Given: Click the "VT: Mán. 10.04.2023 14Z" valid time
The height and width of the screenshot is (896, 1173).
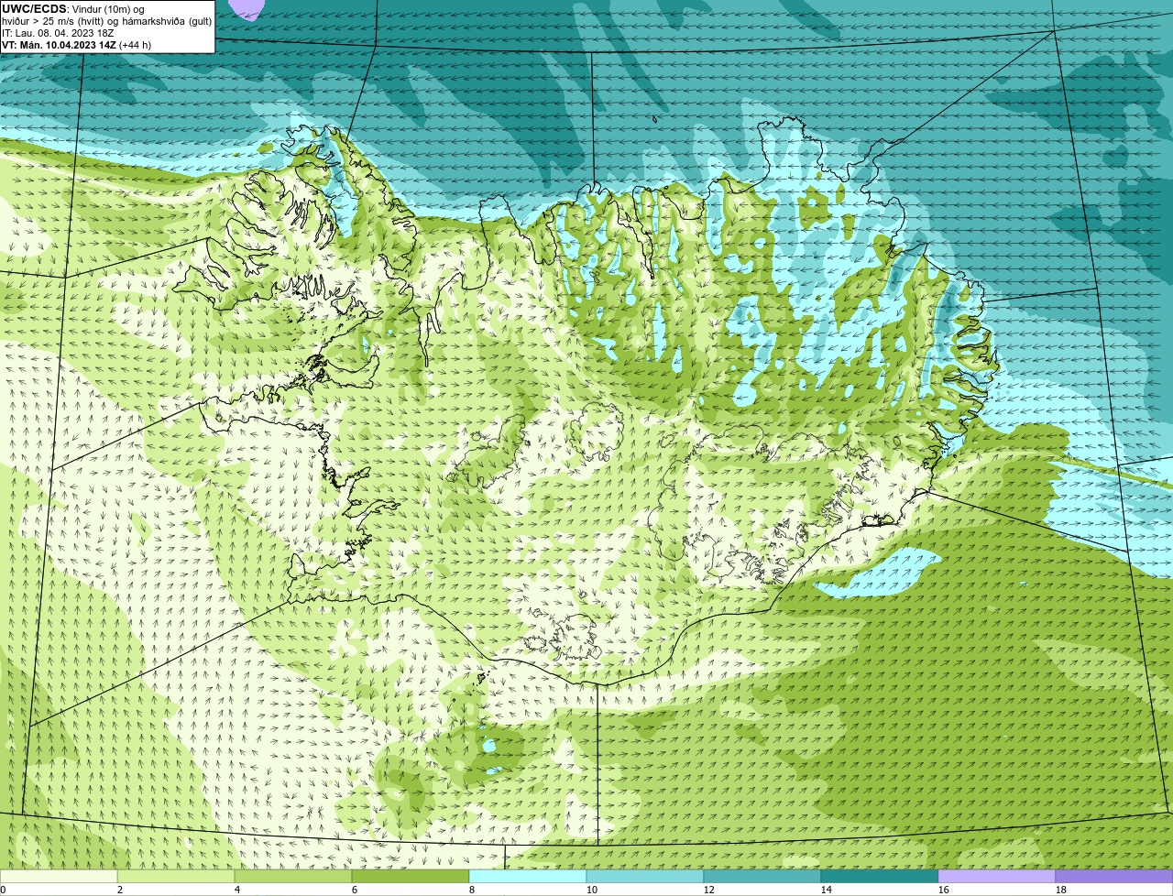Looking at the screenshot, I should pyautogui.click(x=59, y=45).
